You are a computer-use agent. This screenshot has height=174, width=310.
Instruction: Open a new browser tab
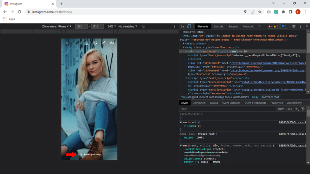(x=61, y=4)
